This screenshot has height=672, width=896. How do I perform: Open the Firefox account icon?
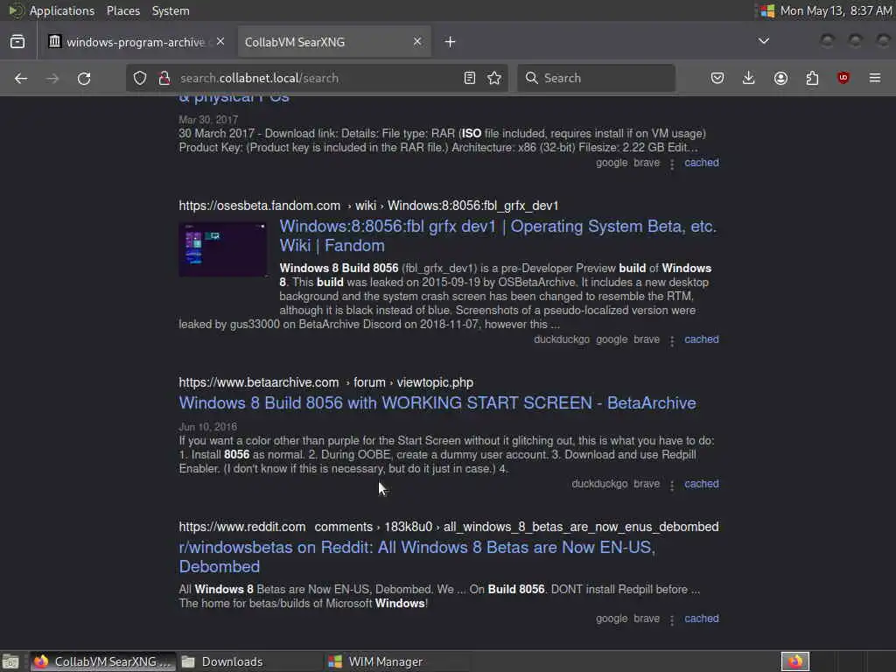(780, 78)
